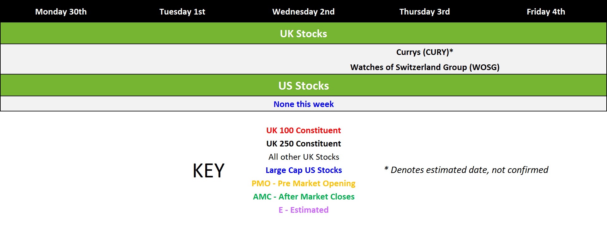Click the KEY heading
This screenshot has width=607, height=226.
(209, 170)
